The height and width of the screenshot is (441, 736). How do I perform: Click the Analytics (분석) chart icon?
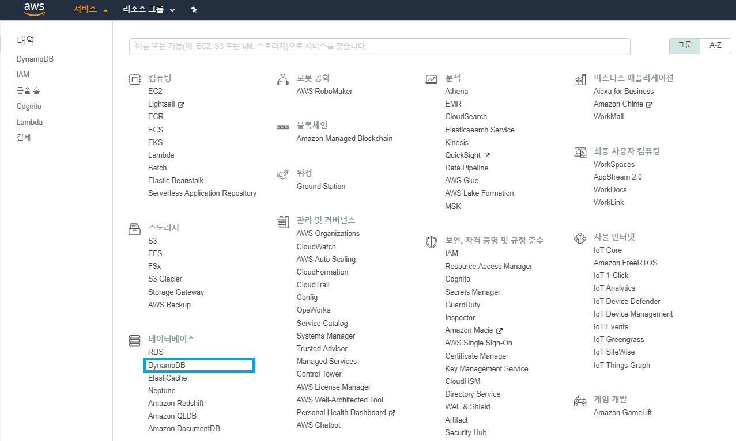click(x=431, y=79)
